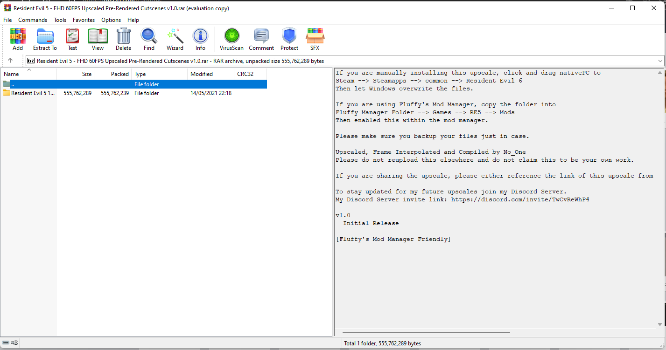Click "Upscaled, Frame Interpolated" credit line
666x350 pixels.
pos(431,152)
